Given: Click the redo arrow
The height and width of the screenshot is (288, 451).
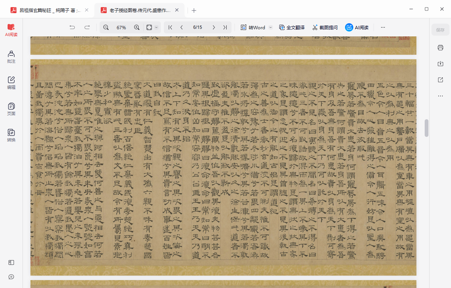Looking at the screenshot, I should [x=87, y=27].
